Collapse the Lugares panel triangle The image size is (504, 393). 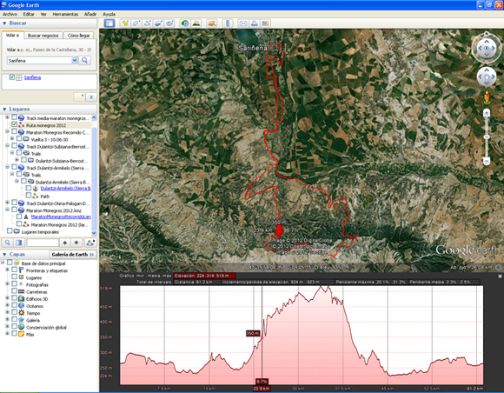(4, 109)
